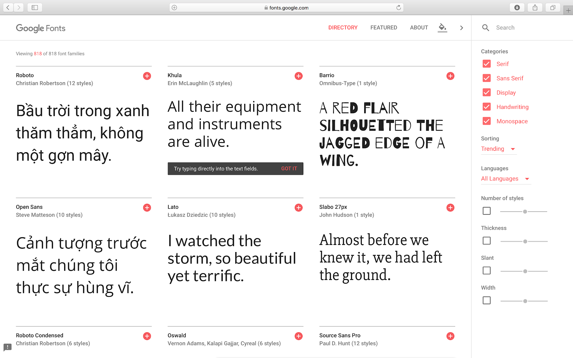Add Oswald font with plus icon
Screen dimensions: 573x358
click(x=299, y=336)
